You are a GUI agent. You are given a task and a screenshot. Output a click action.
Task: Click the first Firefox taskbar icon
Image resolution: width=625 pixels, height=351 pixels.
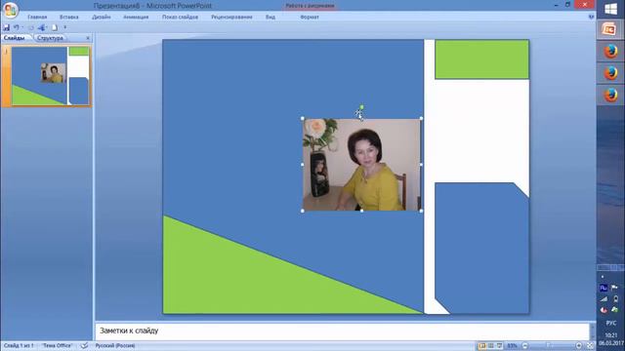tap(609, 52)
